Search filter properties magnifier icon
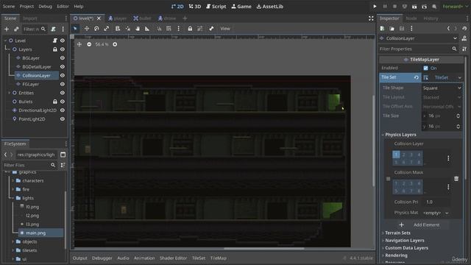471x265 pixels. (454, 49)
